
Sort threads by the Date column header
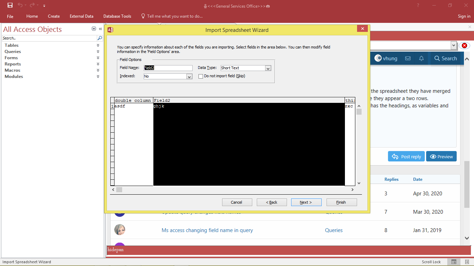pyautogui.click(x=418, y=179)
